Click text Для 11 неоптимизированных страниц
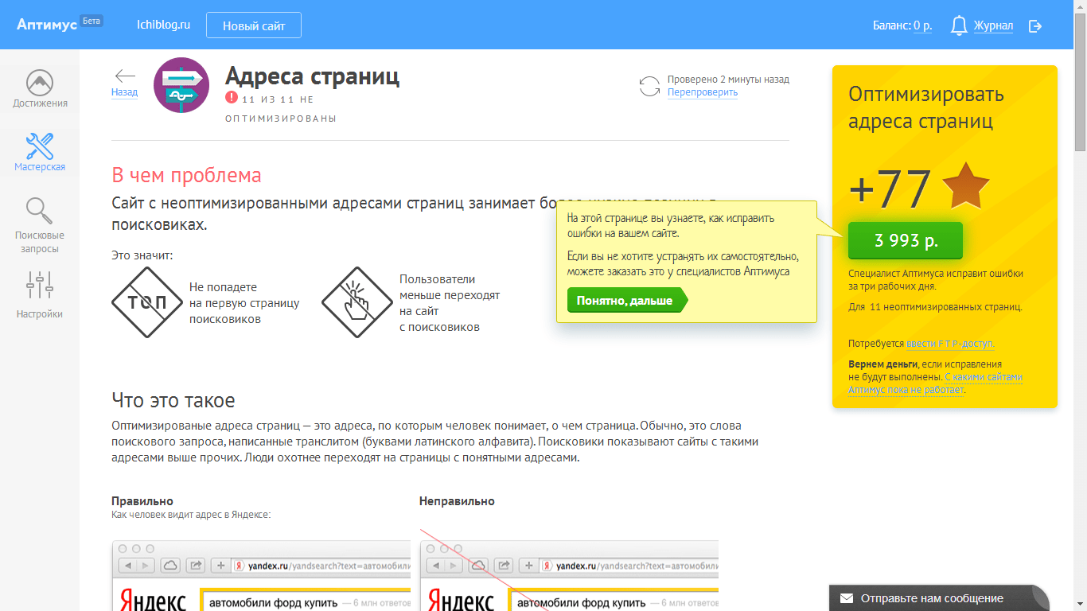 [935, 306]
